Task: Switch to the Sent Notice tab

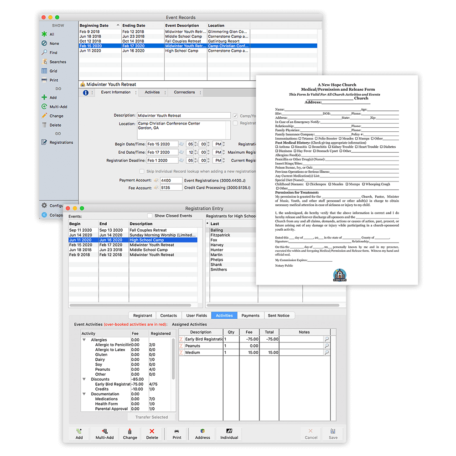Action: click(x=279, y=316)
